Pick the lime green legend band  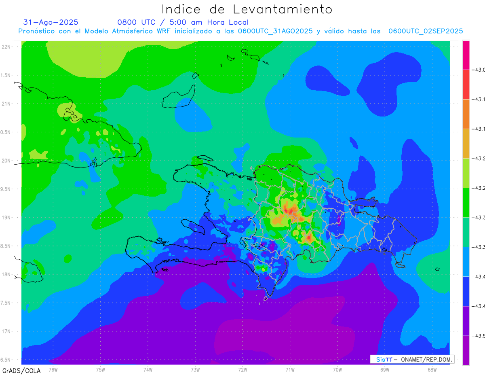point(466,173)
